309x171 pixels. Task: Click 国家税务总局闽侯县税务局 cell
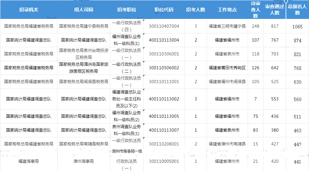coord(84,82)
